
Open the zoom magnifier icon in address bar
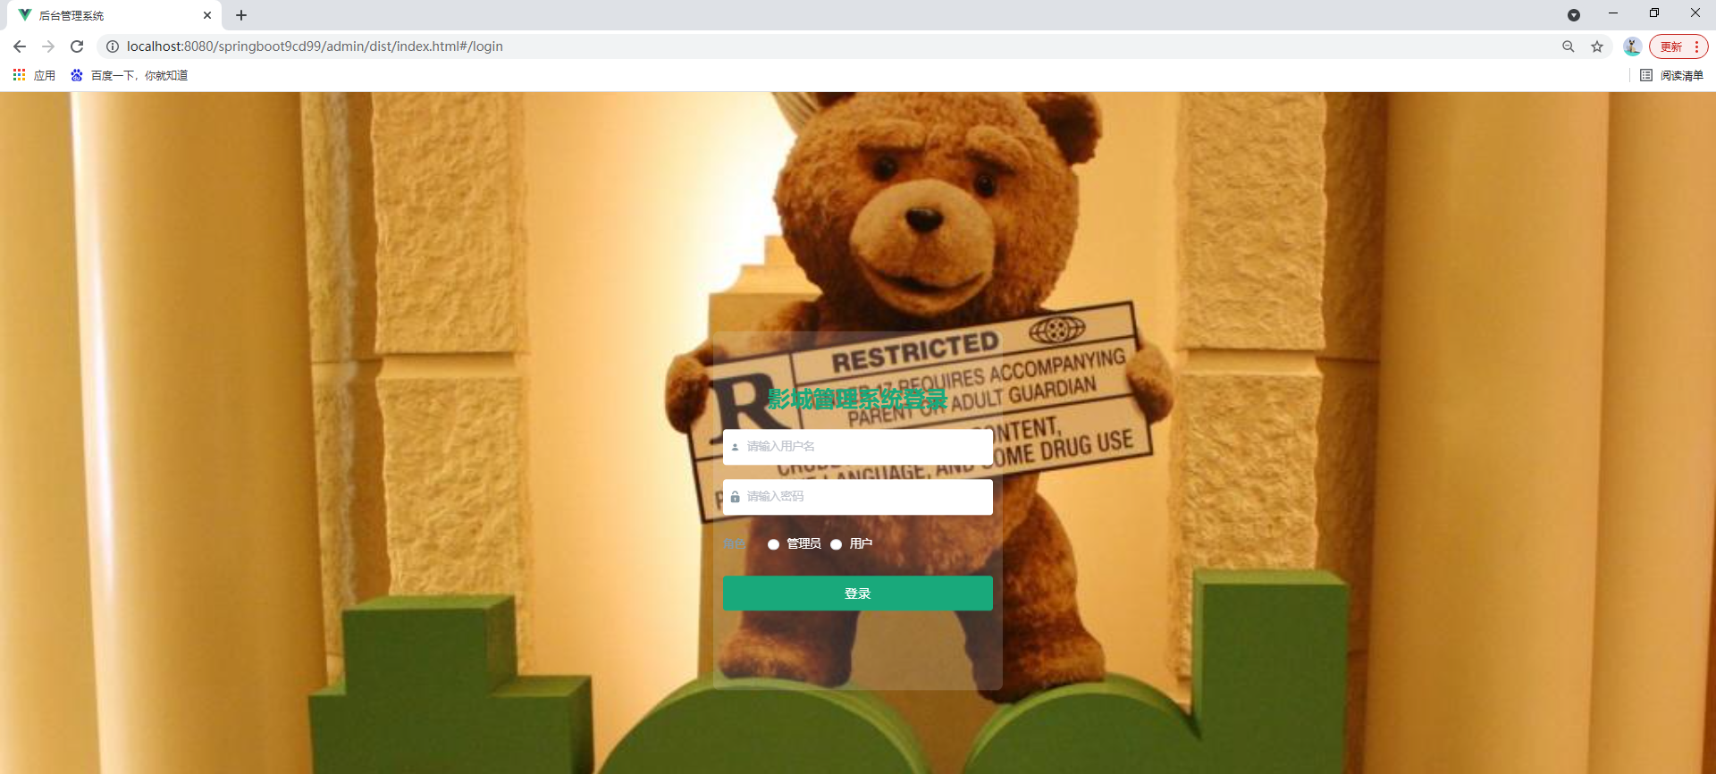pos(1568,46)
